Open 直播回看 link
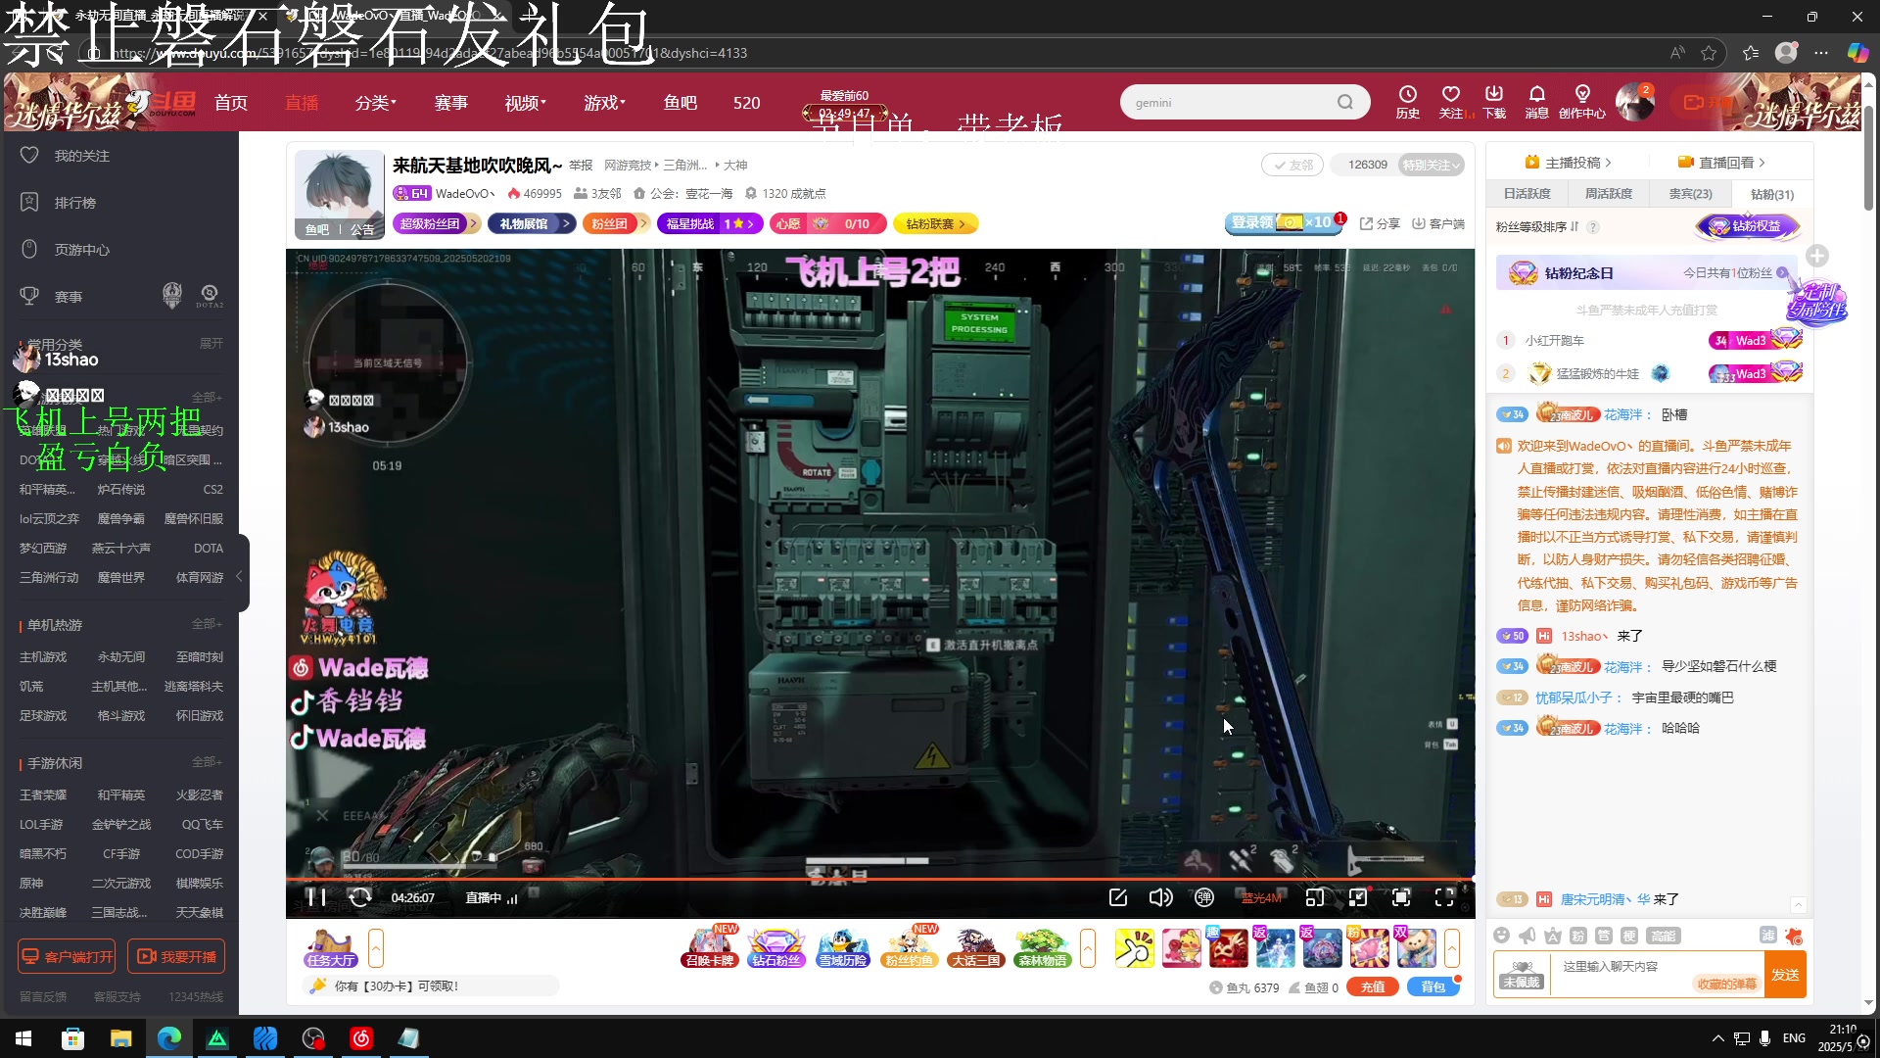 (x=1721, y=163)
